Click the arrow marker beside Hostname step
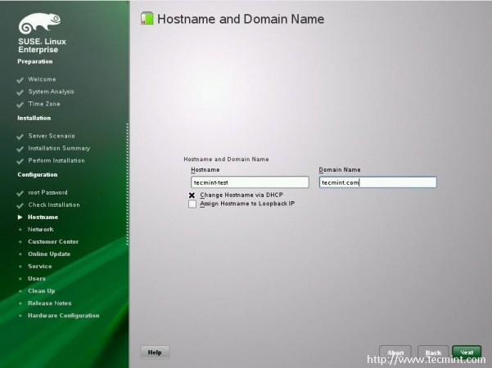 (x=20, y=217)
